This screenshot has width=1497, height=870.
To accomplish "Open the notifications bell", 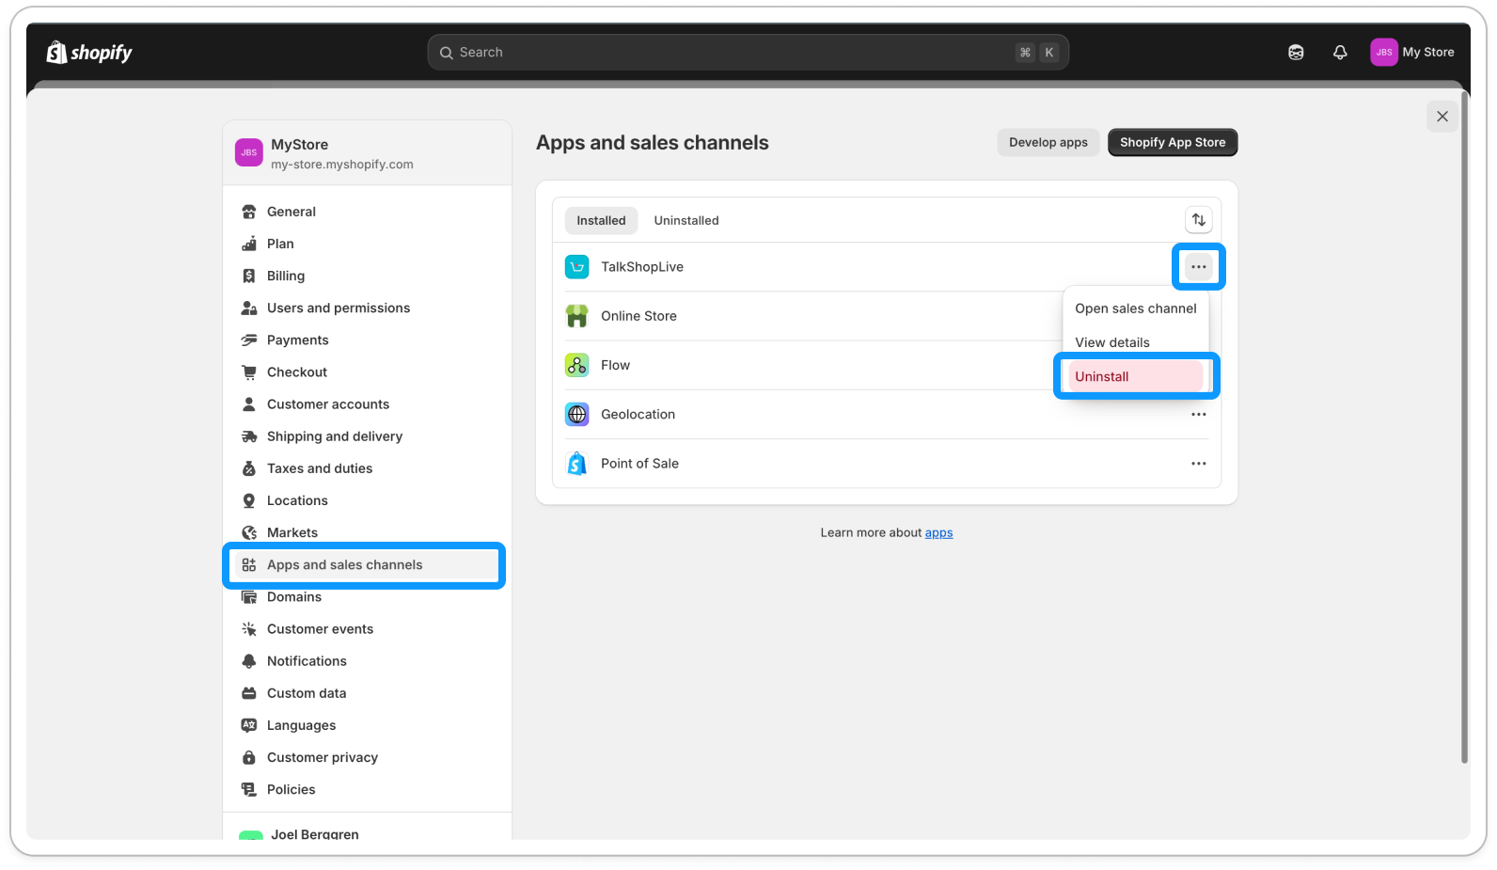I will point(1340,53).
